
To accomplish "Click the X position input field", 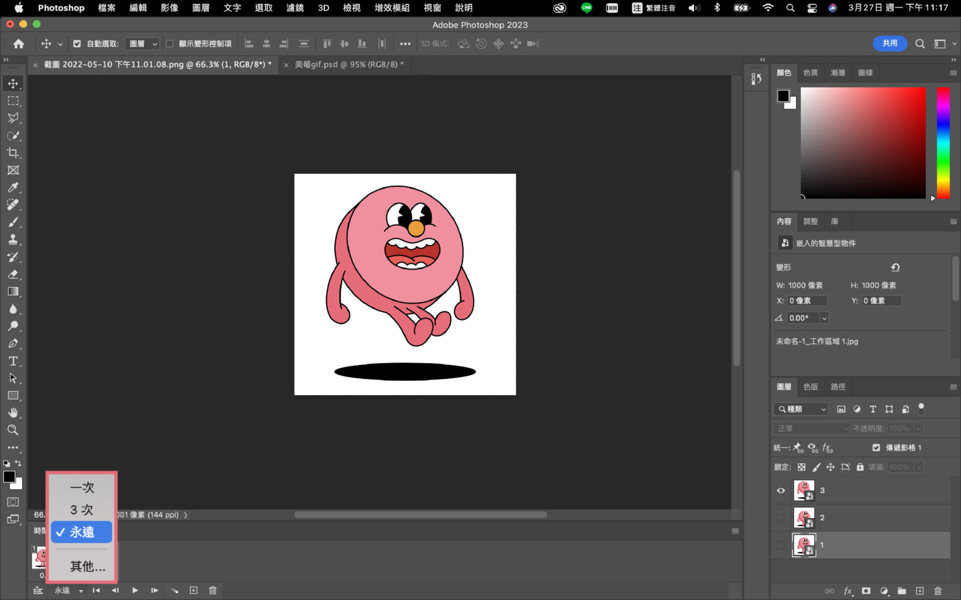I will (x=807, y=301).
